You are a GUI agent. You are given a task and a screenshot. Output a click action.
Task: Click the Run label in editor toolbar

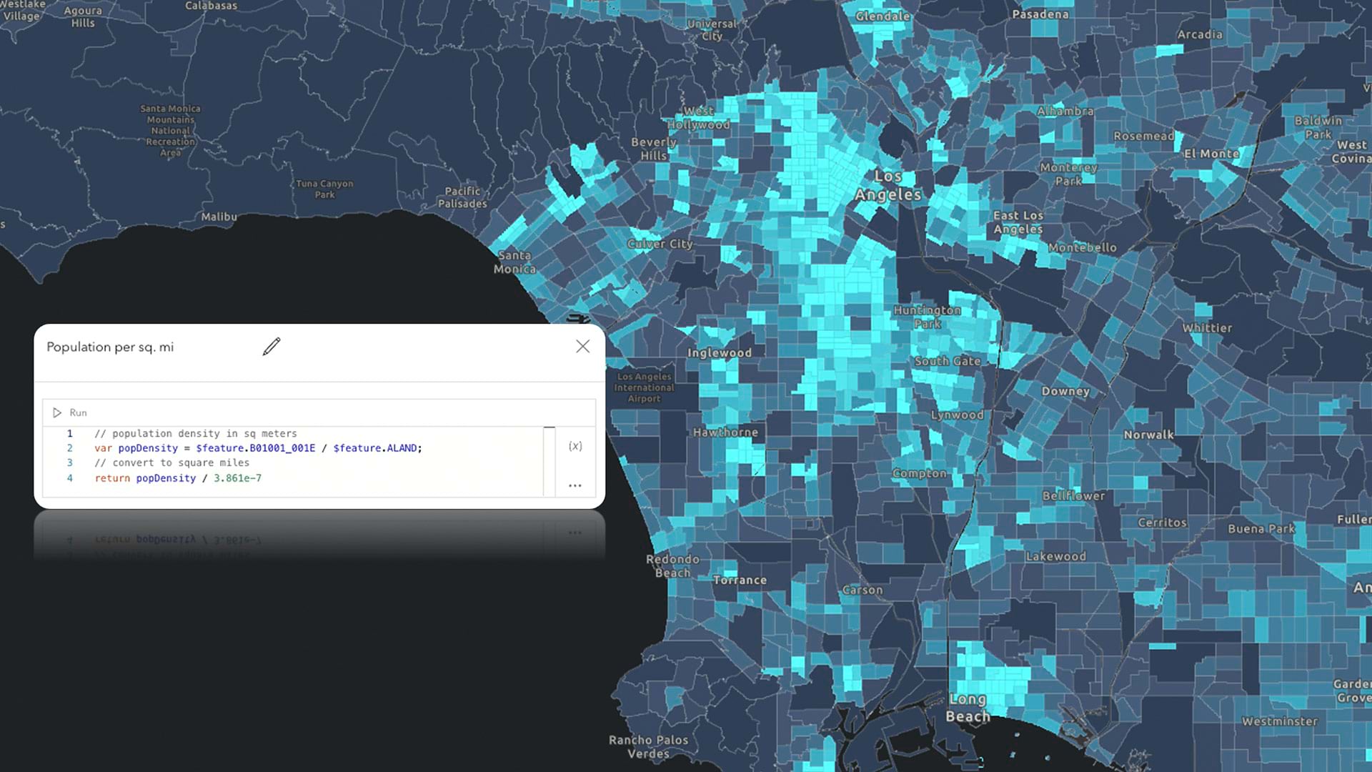click(78, 412)
